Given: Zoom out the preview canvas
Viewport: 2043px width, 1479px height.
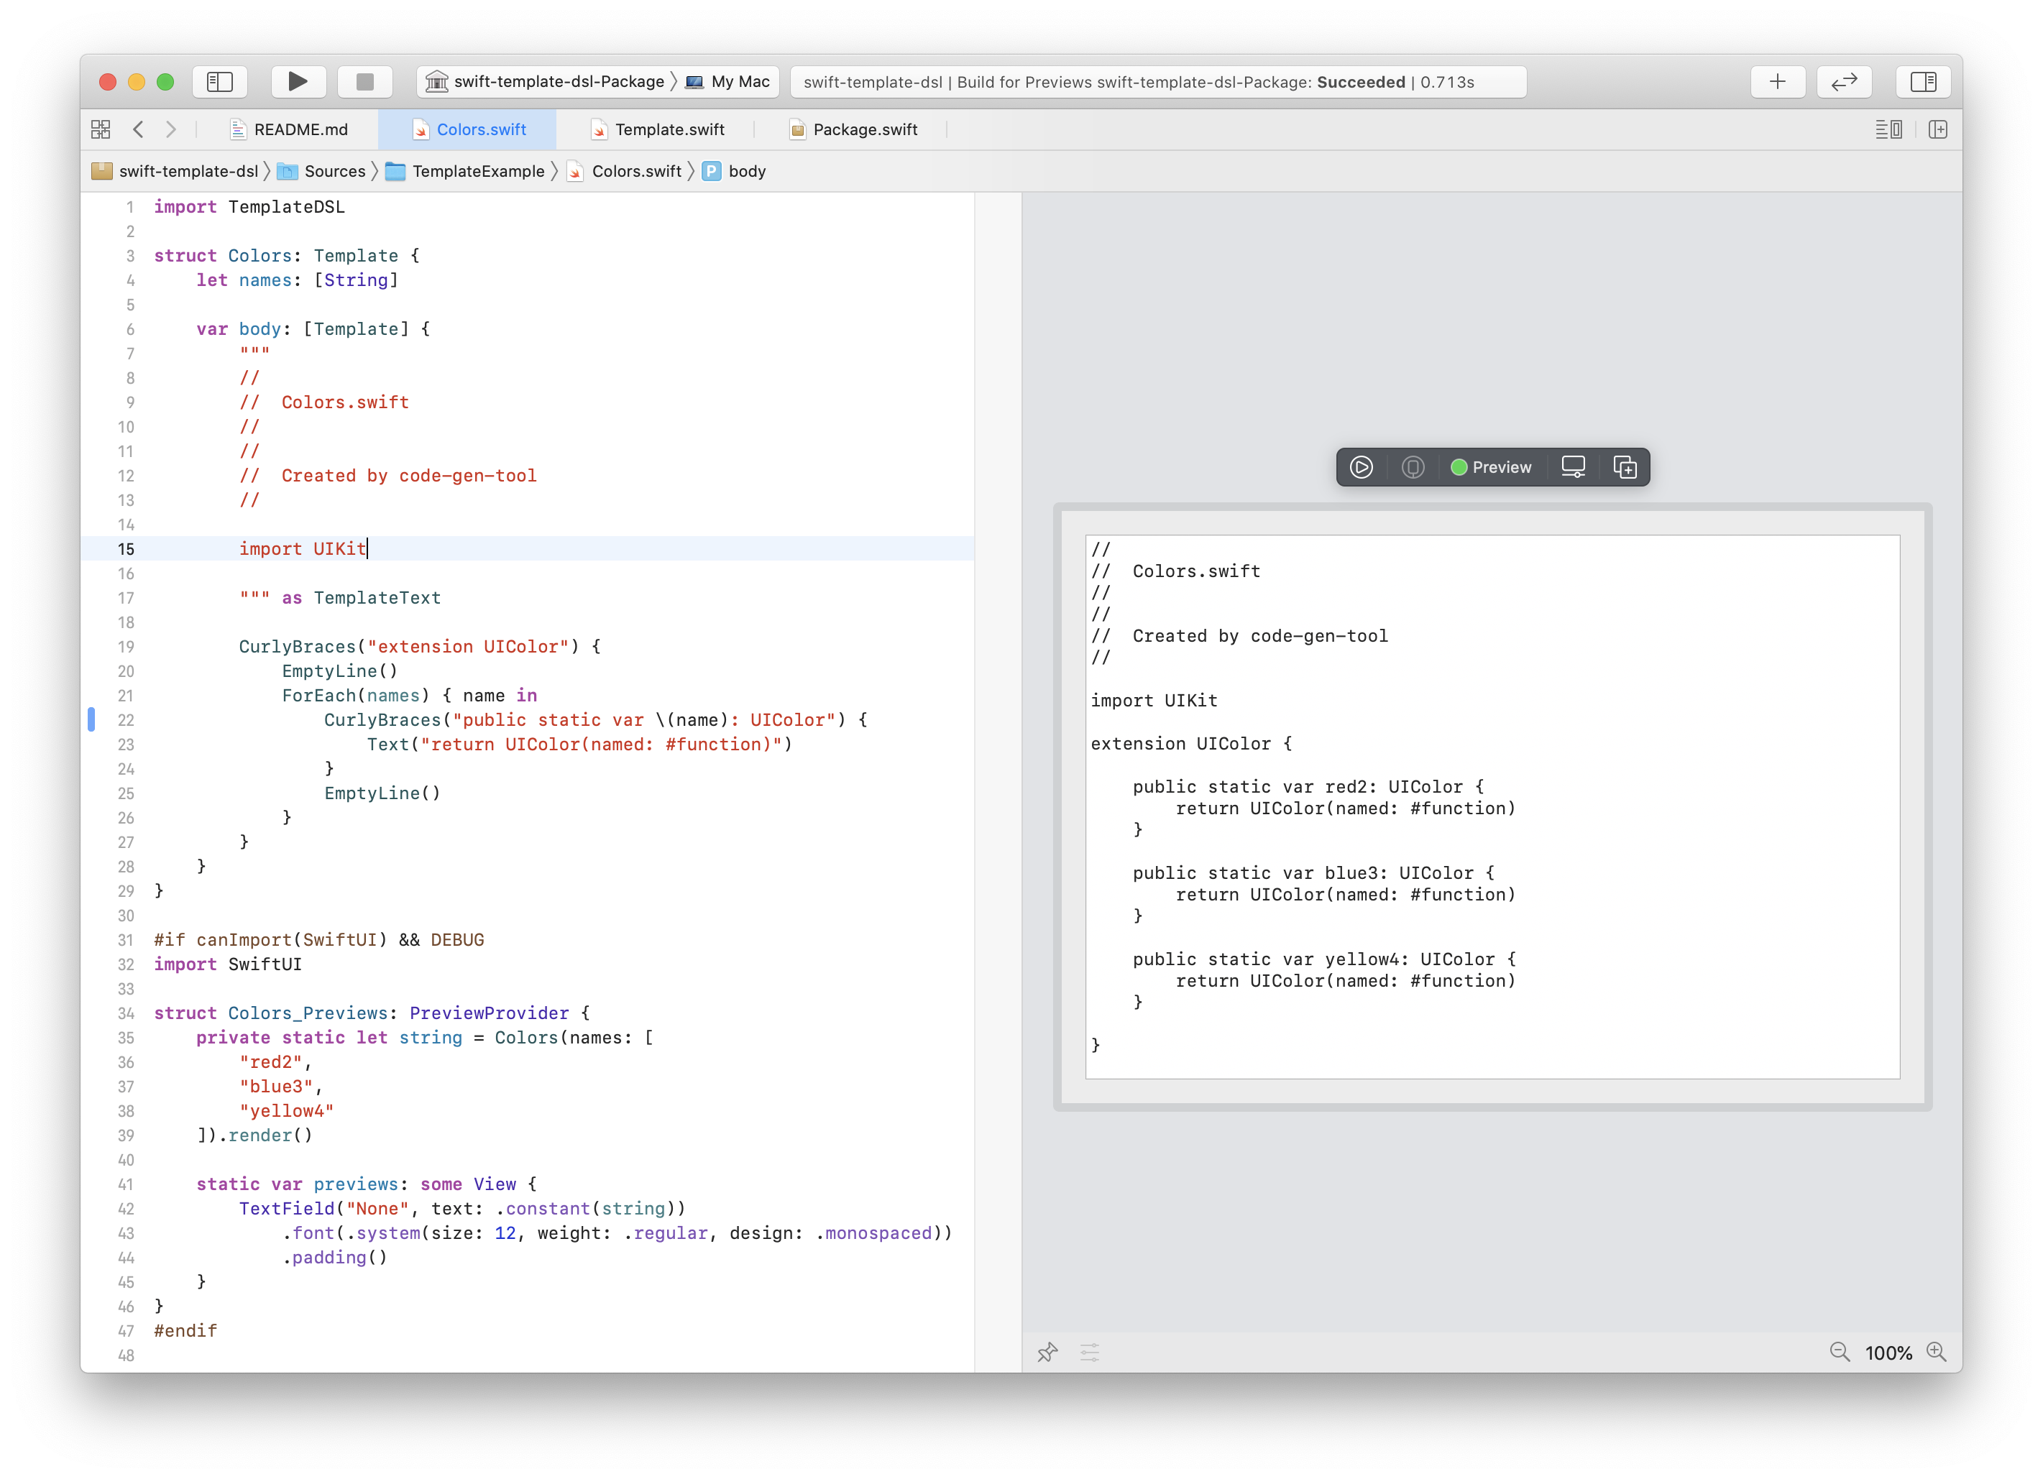Looking at the screenshot, I should pos(1839,1352).
